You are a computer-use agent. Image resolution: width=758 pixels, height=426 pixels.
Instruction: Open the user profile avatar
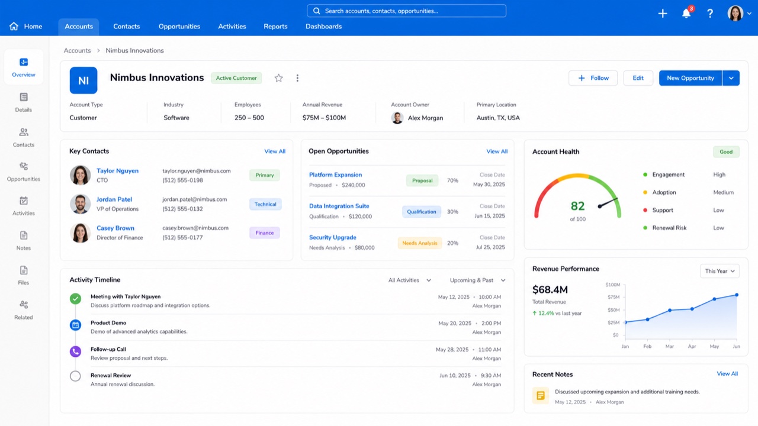coord(735,13)
